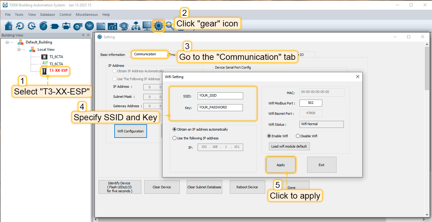Click the Apply button in Wifi Setting
This screenshot has height=222, width=432.
click(281, 165)
